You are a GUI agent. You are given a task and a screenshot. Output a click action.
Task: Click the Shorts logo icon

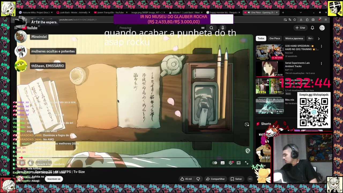[258, 124]
